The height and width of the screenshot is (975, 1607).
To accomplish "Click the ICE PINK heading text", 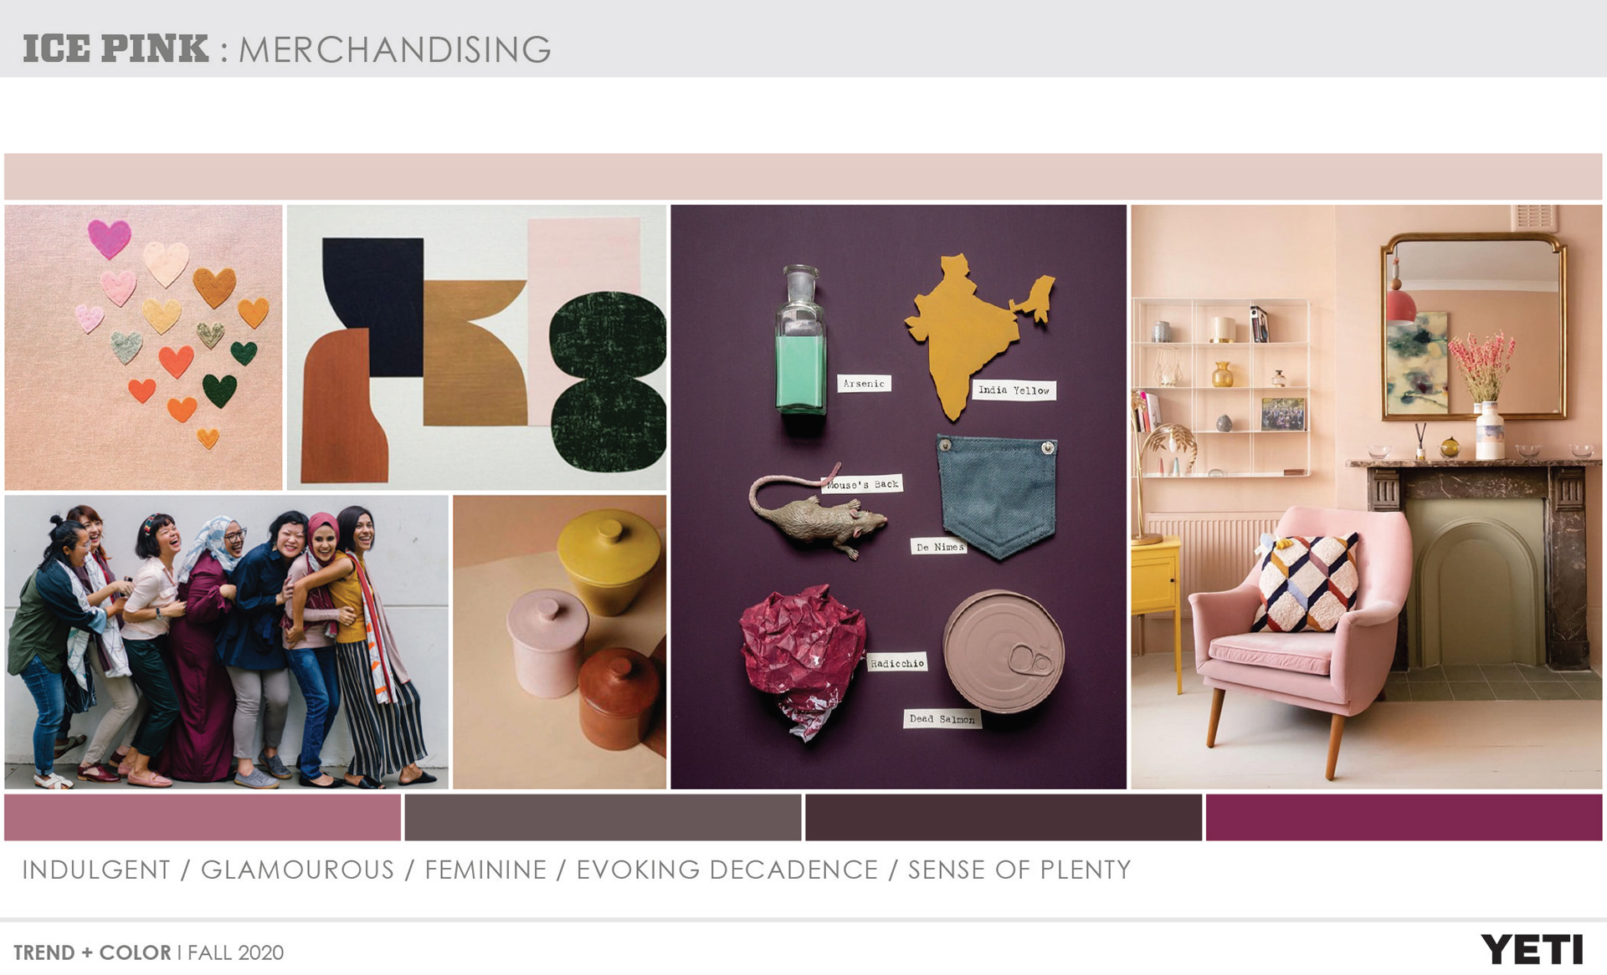I will click(116, 49).
